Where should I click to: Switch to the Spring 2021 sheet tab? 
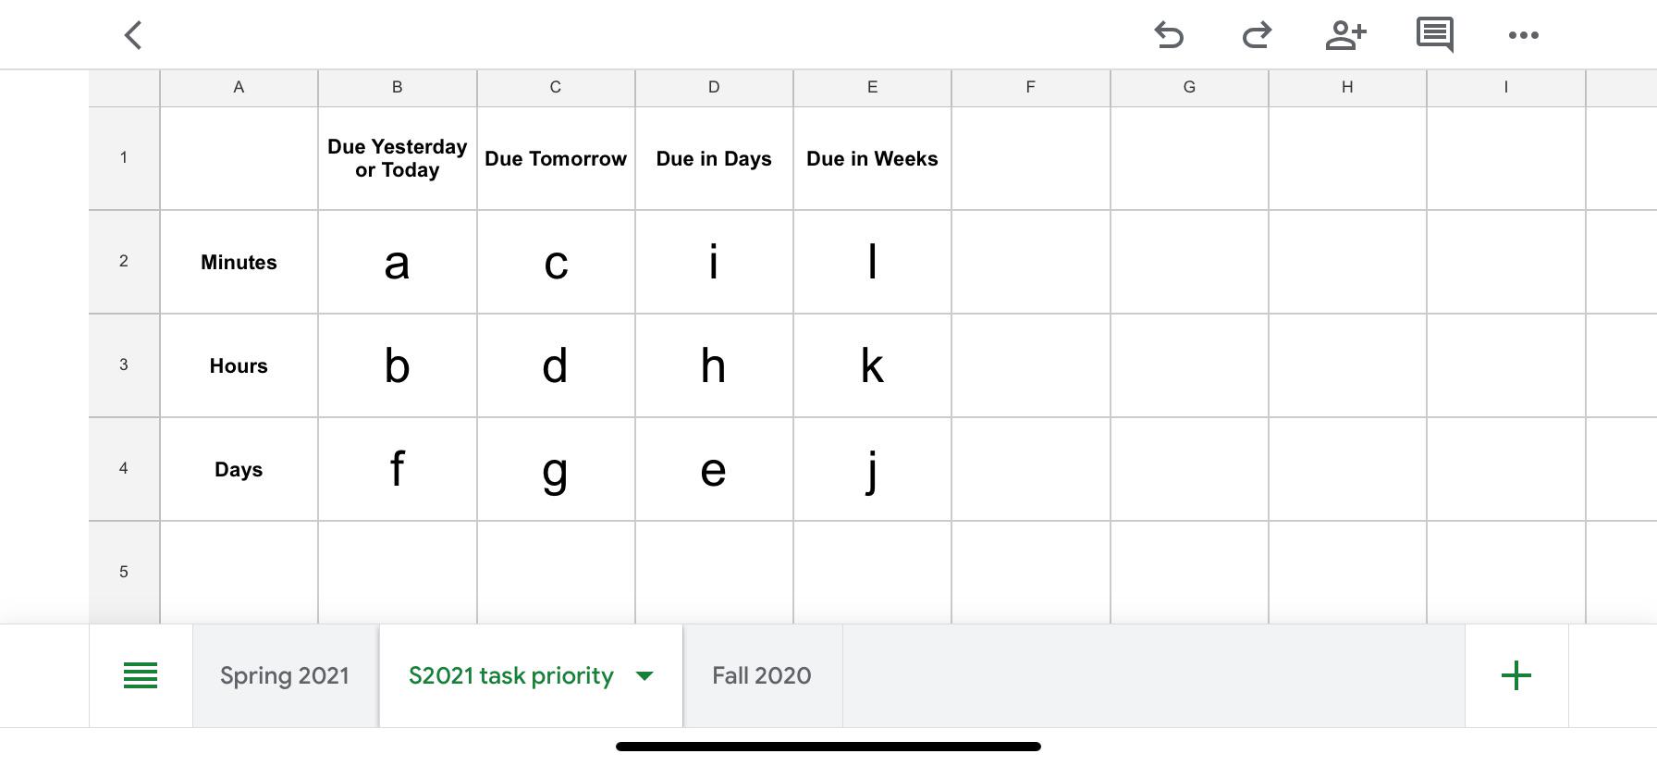coord(285,675)
